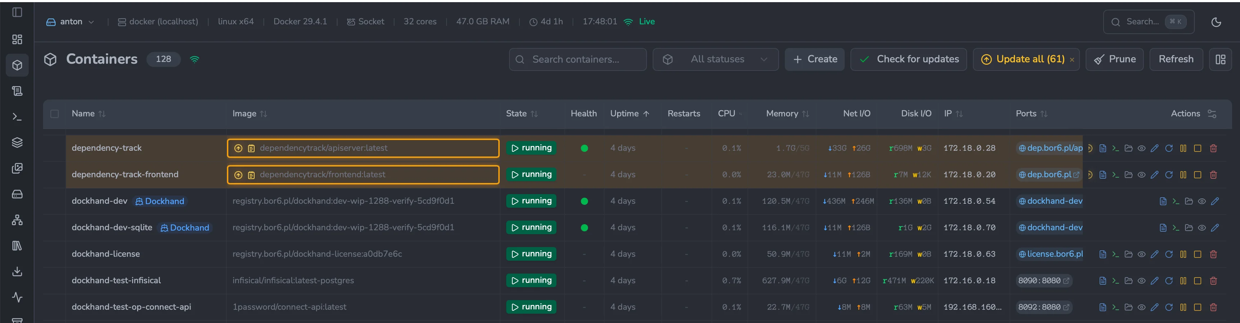Open Networks icon in sidebar

17,220
